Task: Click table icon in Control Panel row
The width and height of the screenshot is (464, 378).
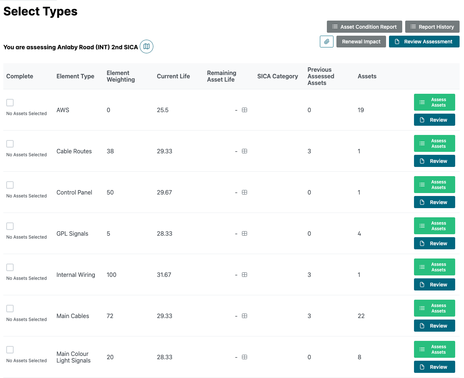Action: point(245,192)
